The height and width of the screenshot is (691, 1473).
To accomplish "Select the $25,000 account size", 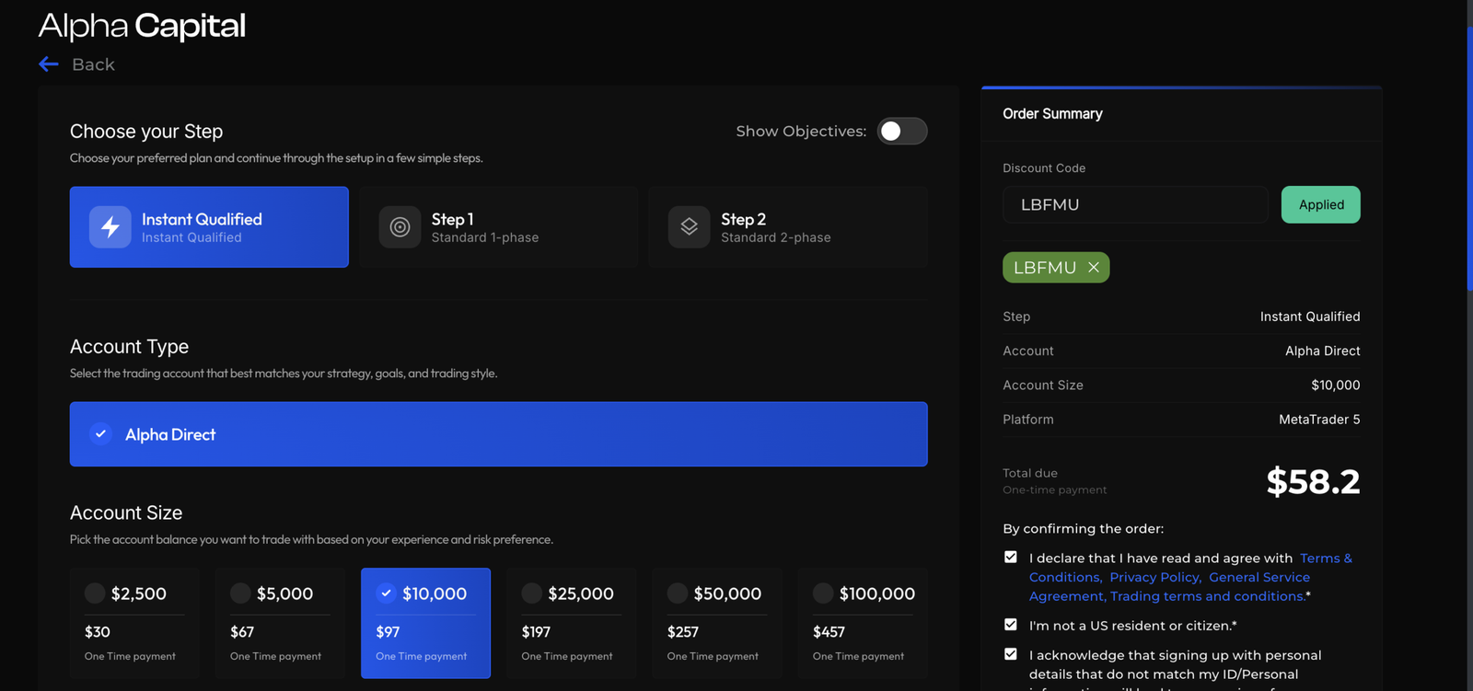I will (x=571, y=623).
